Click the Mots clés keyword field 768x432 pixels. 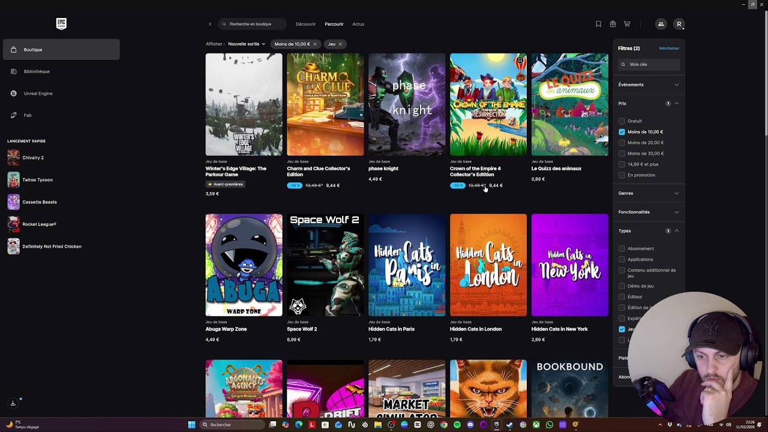coord(649,64)
